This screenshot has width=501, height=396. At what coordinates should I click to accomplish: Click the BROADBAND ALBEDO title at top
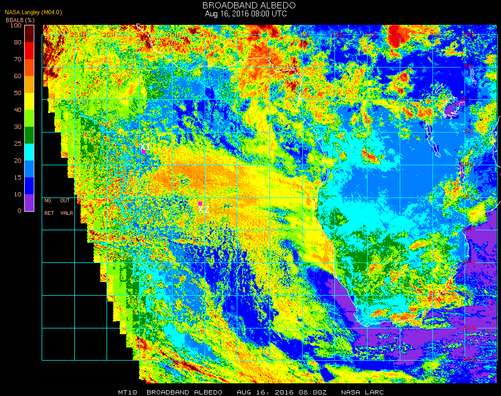point(249,5)
